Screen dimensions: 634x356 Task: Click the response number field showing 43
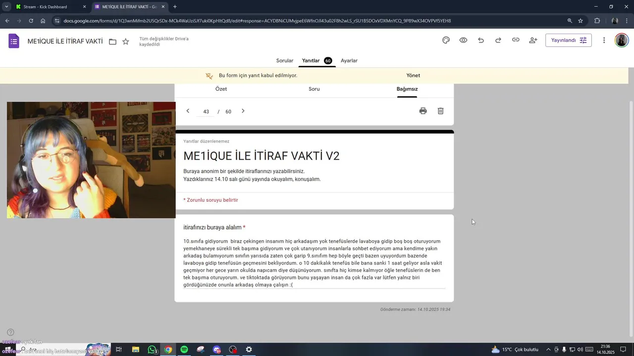206,112
